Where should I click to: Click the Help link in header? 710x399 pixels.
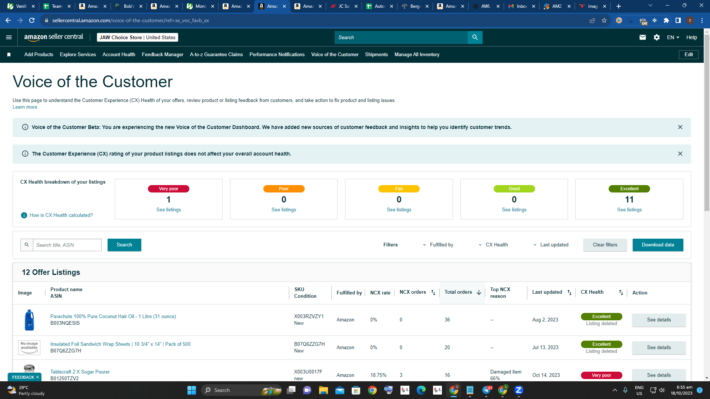[x=692, y=37]
